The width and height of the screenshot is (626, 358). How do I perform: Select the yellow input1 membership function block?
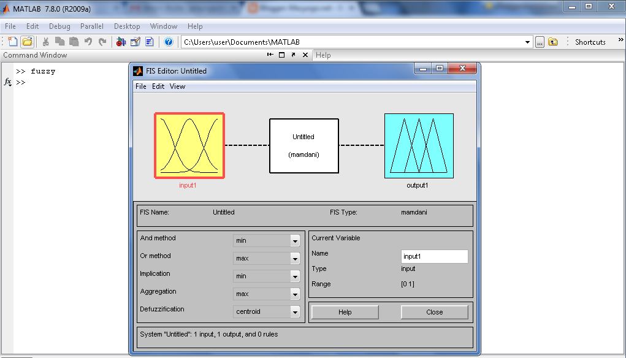[189, 145]
